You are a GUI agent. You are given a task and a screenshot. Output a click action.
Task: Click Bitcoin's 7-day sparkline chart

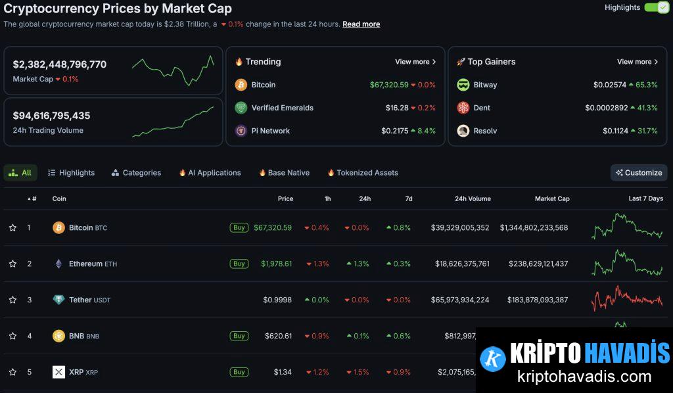click(x=626, y=227)
